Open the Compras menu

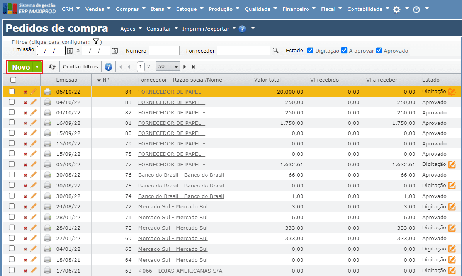pyautogui.click(x=128, y=9)
